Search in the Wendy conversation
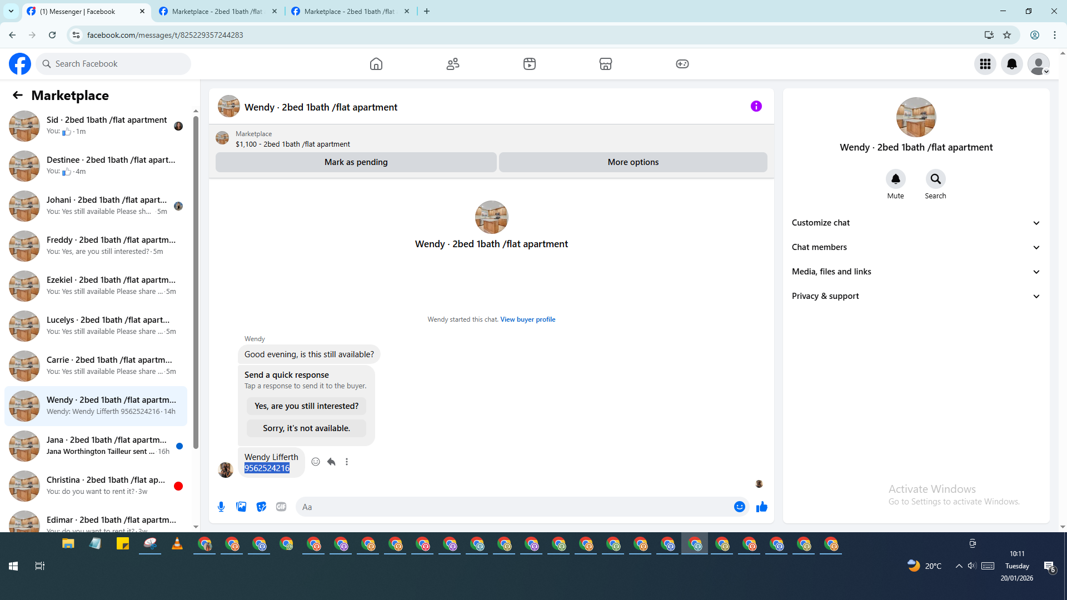The image size is (1067, 600). pos(936,179)
